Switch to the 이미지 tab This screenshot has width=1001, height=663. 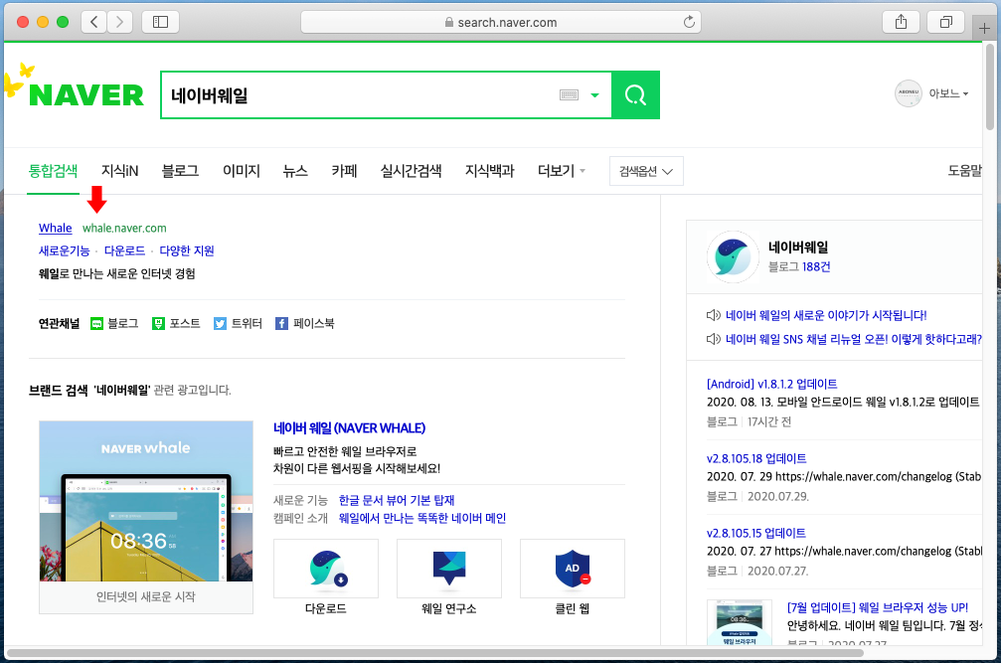241,170
